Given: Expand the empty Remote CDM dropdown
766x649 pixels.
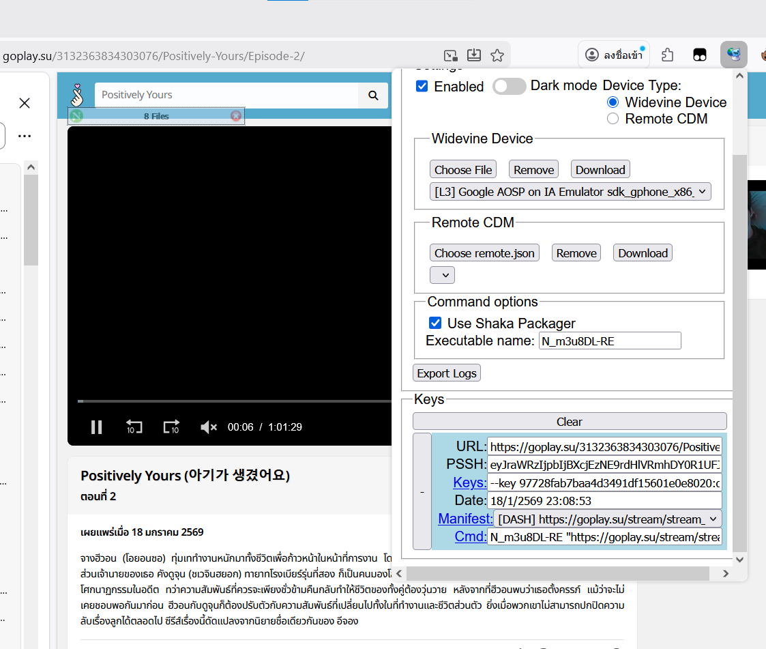Looking at the screenshot, I should (x=442, y=275).
